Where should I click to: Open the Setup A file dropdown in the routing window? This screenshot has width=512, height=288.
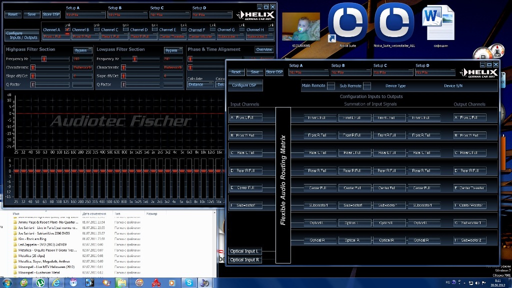coord(308,72)
